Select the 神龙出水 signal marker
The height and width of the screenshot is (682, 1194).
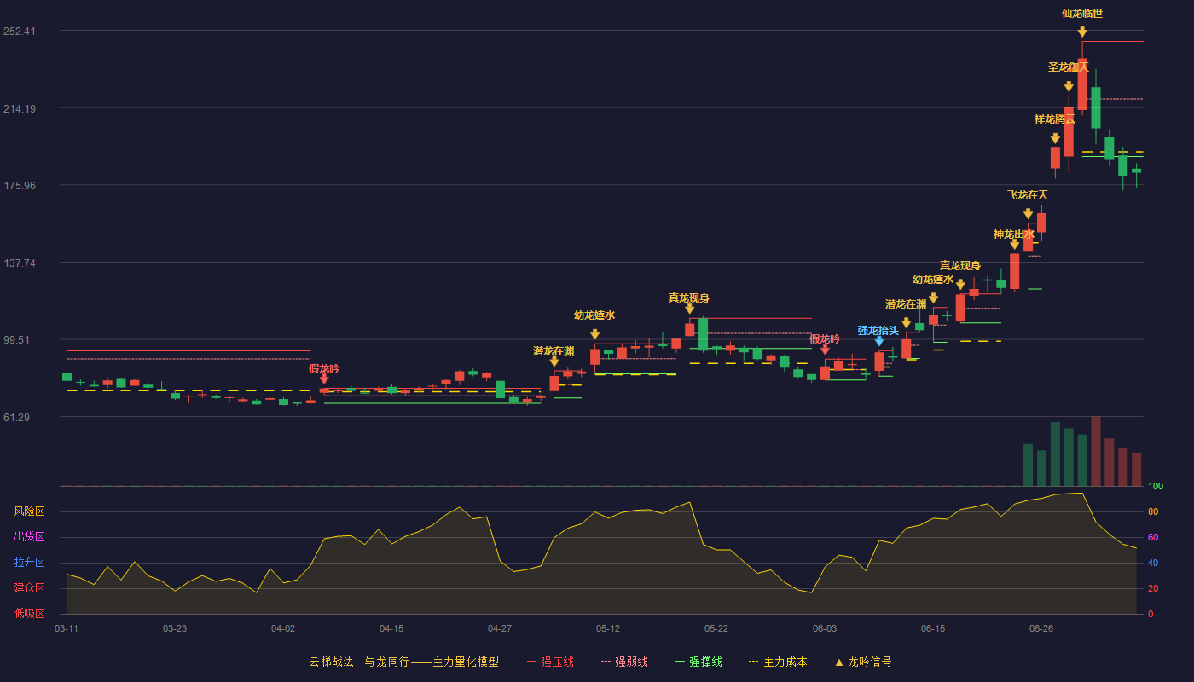1014,244
